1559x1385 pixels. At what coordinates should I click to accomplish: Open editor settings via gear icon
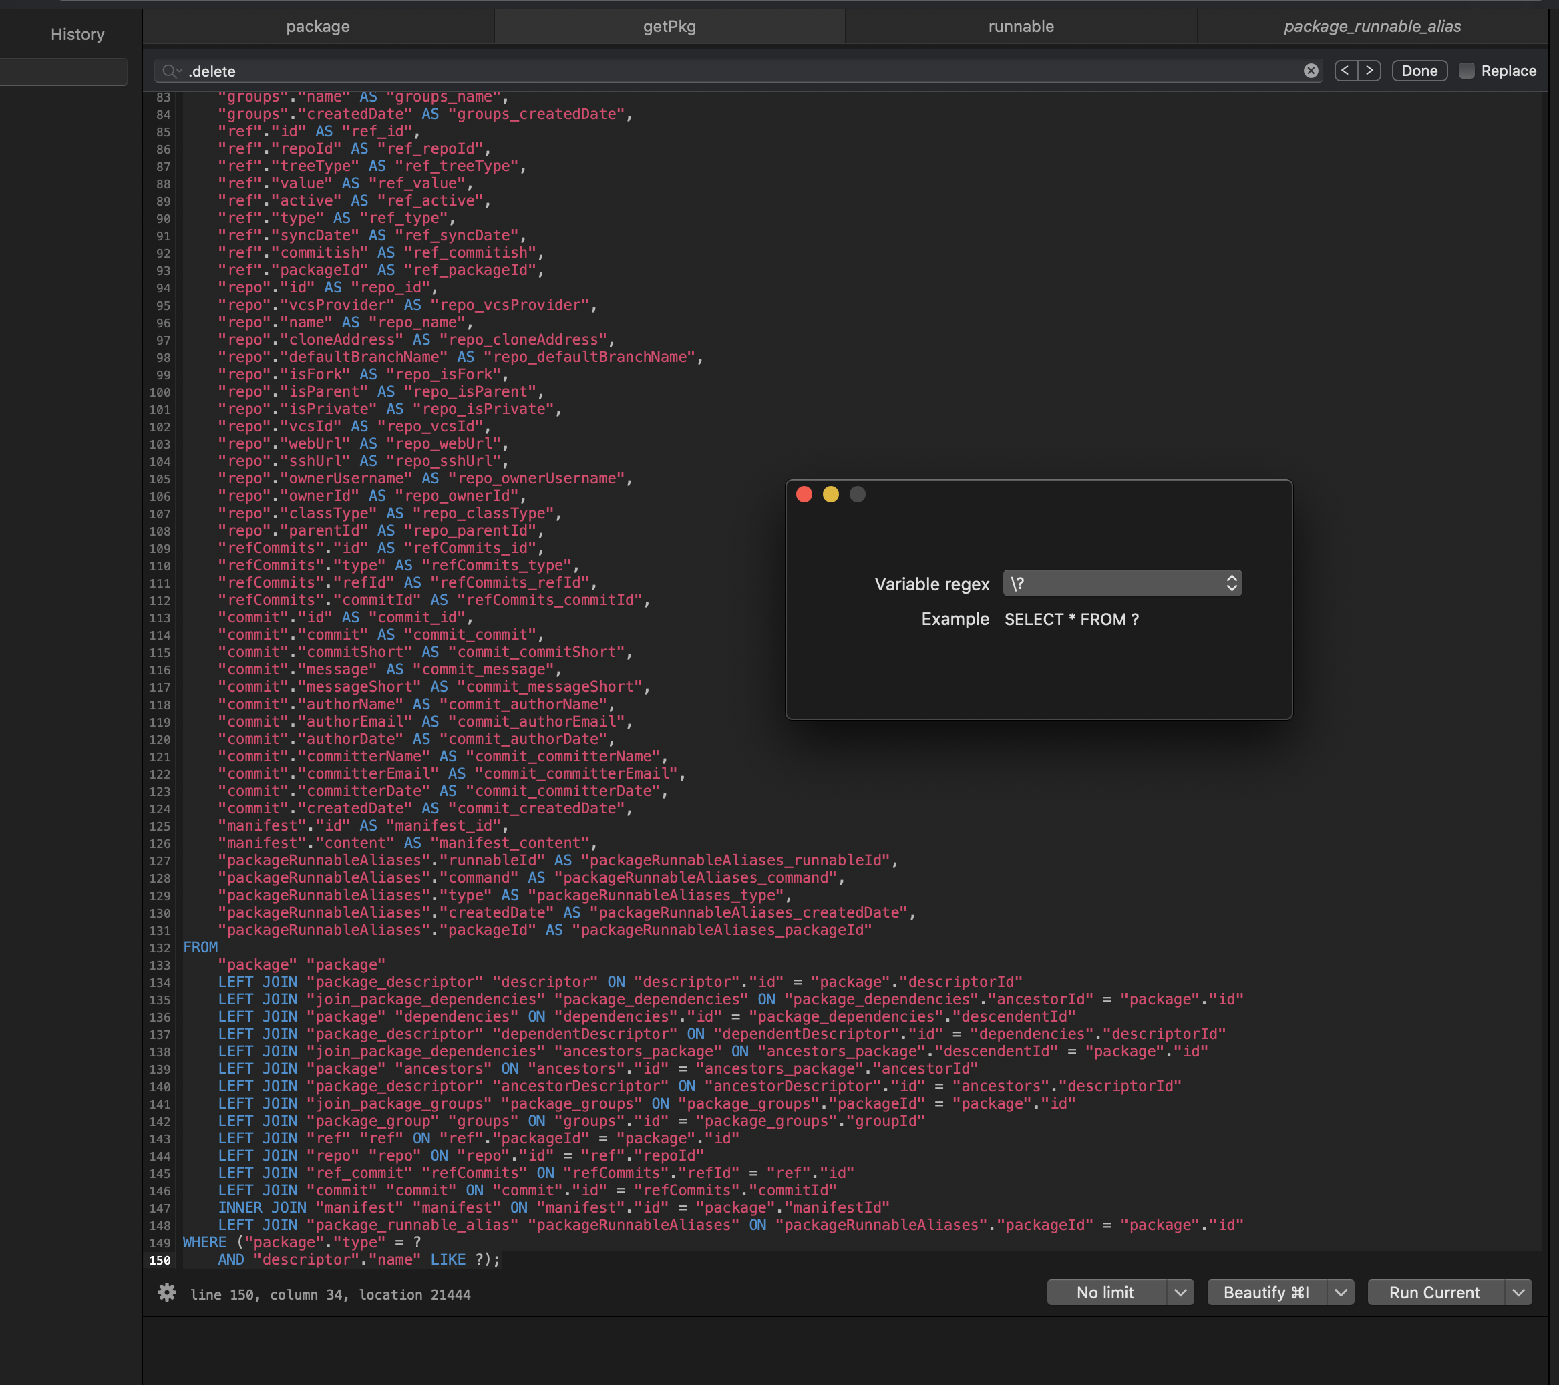pos(167,1293)
